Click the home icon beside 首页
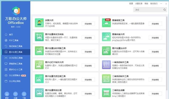Screen dimensions: 169x99 [6, 34]
